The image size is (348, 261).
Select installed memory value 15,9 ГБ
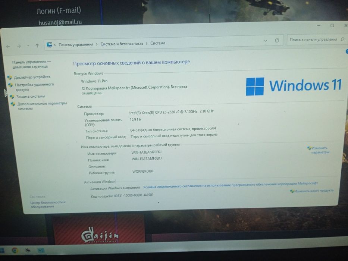(x=135, y=119)
